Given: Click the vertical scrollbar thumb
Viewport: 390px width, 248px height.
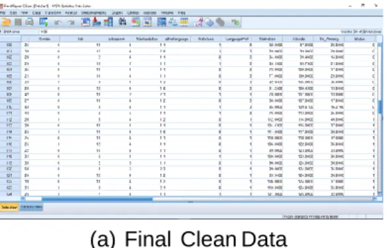Looking at the screenshot, I should pyautogui.click(x=380, y=107).
